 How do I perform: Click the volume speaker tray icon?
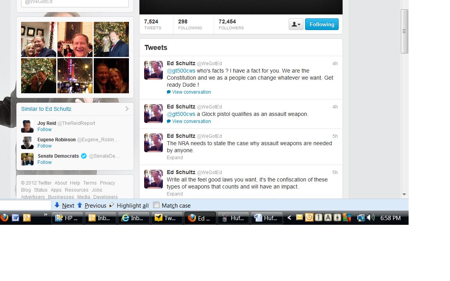point(371,218)
